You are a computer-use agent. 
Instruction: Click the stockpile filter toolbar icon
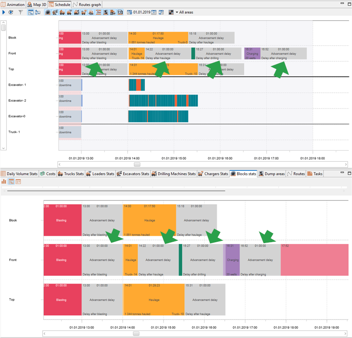113,12
